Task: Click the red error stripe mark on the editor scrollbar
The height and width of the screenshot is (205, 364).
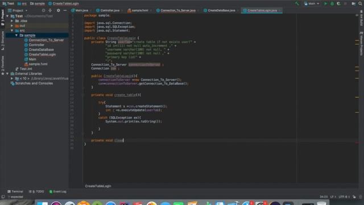Action: [x=357, y=142]
